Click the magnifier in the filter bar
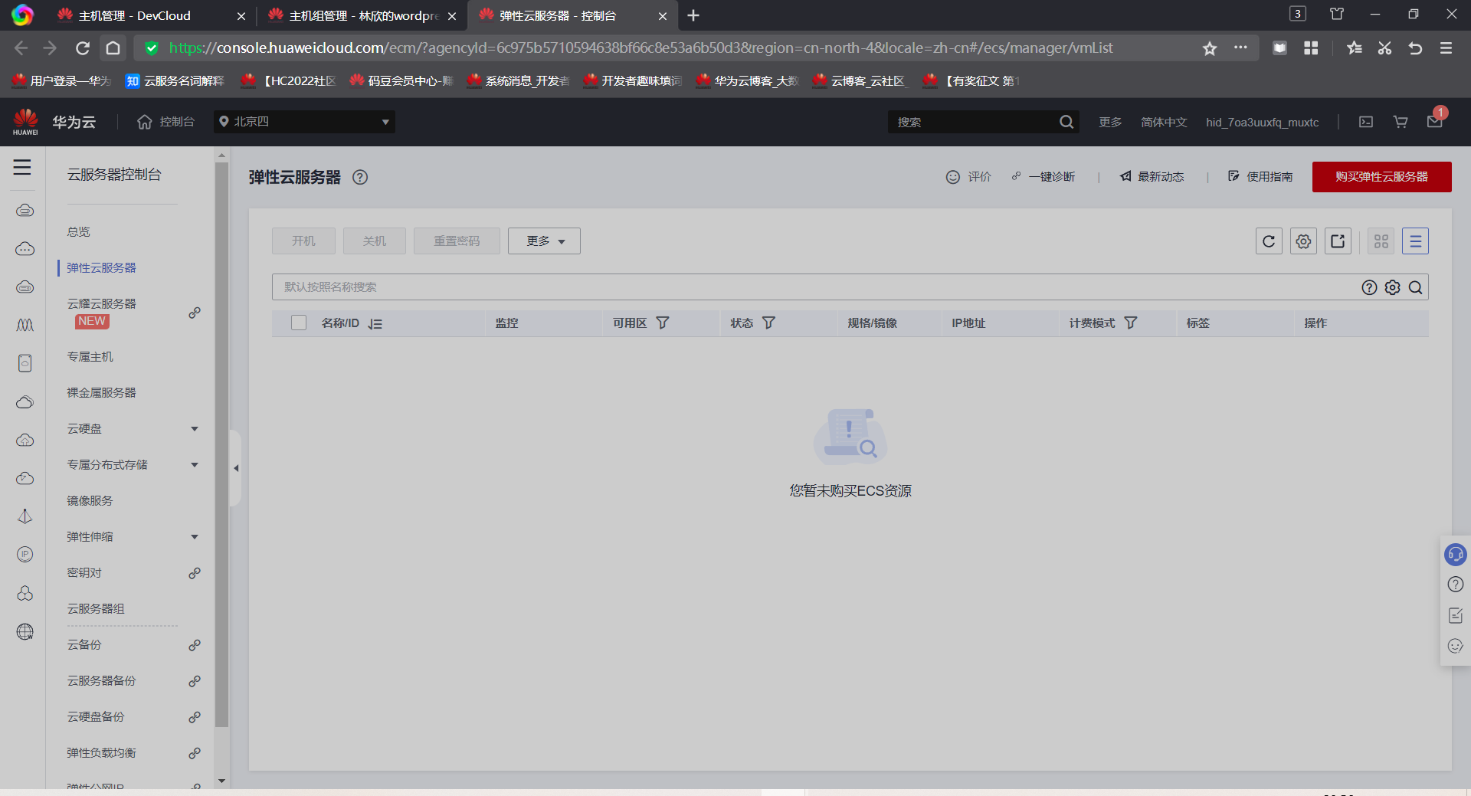 pos(1416,287)
